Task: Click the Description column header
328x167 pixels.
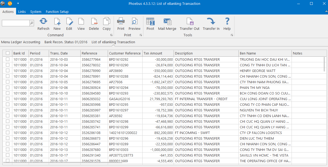Action: pos(206,53)
